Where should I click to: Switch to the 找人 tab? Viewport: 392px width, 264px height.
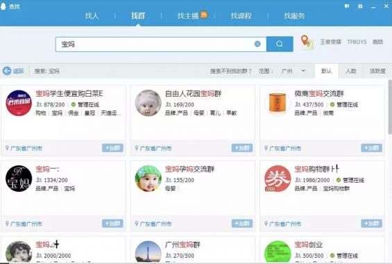pos(92,16)
